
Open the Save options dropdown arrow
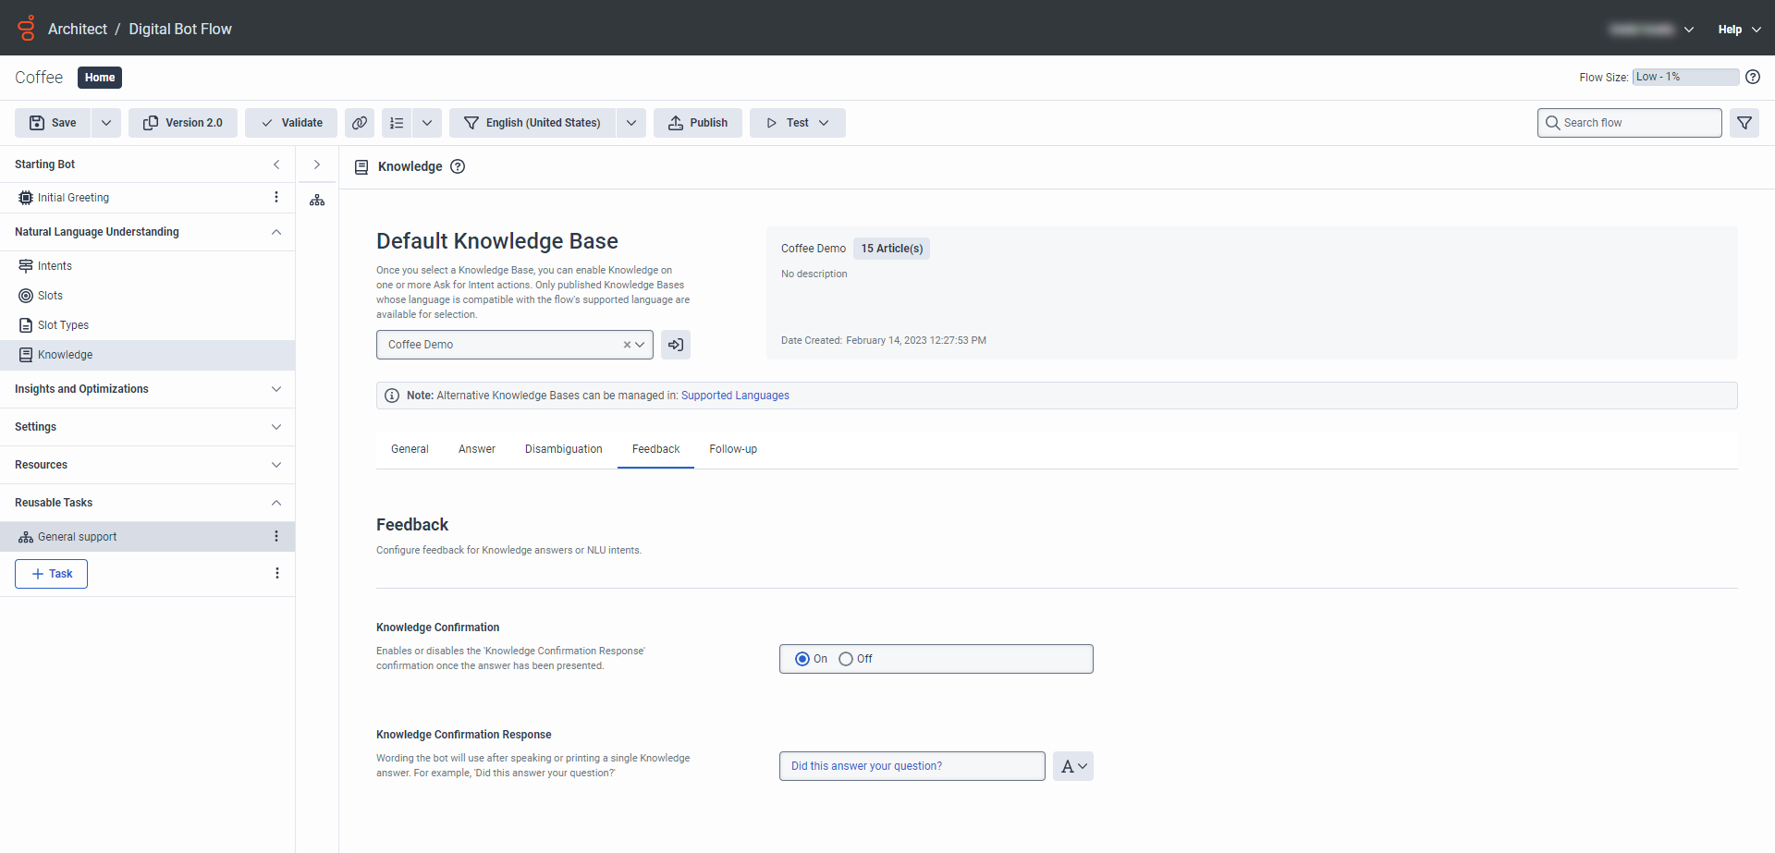click(x=106, y=123)
